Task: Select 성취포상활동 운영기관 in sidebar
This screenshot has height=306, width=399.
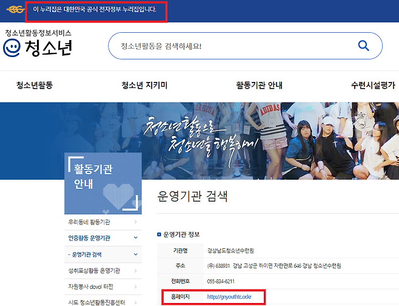Action: (94, 271)
